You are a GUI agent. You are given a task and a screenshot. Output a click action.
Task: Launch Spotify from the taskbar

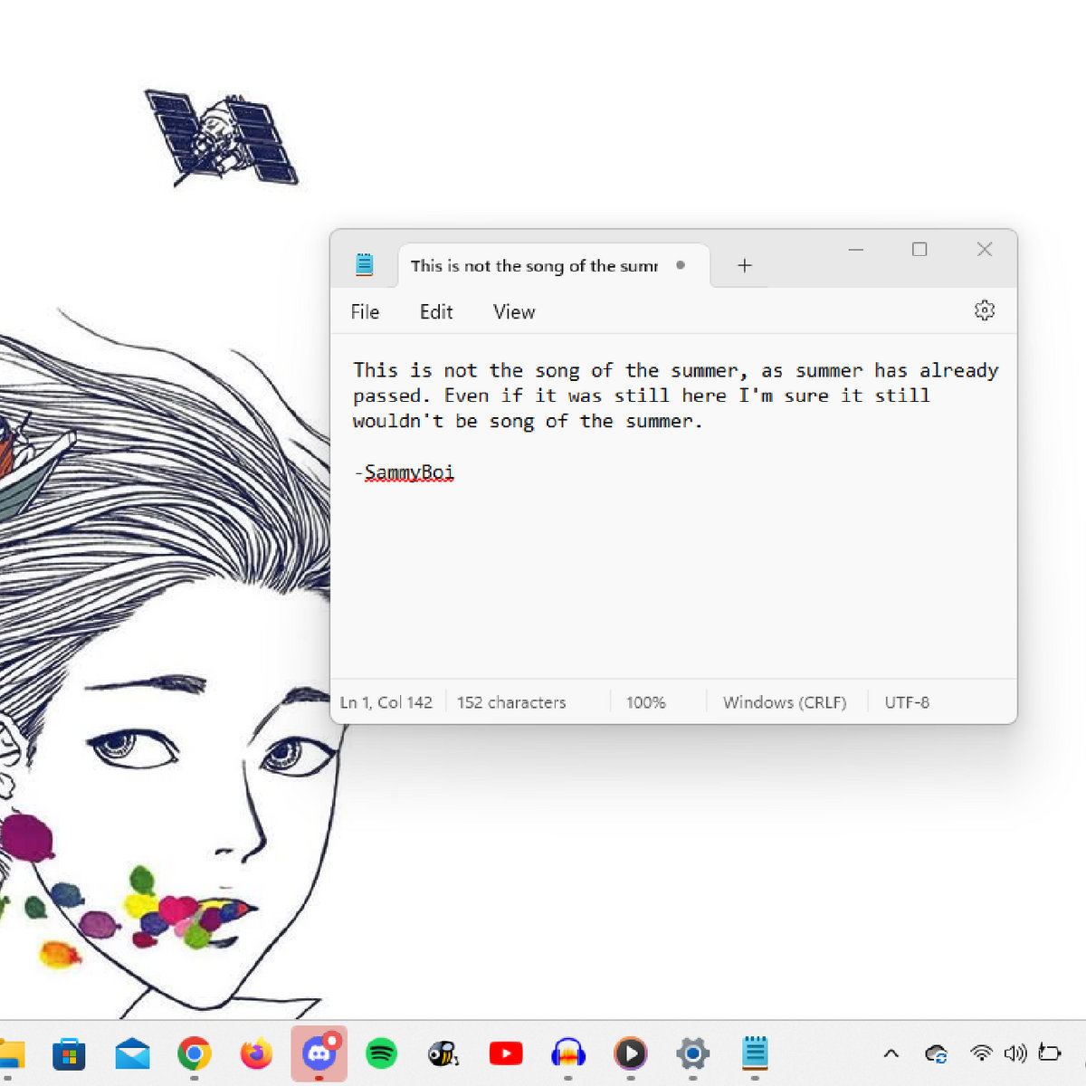381,1053
